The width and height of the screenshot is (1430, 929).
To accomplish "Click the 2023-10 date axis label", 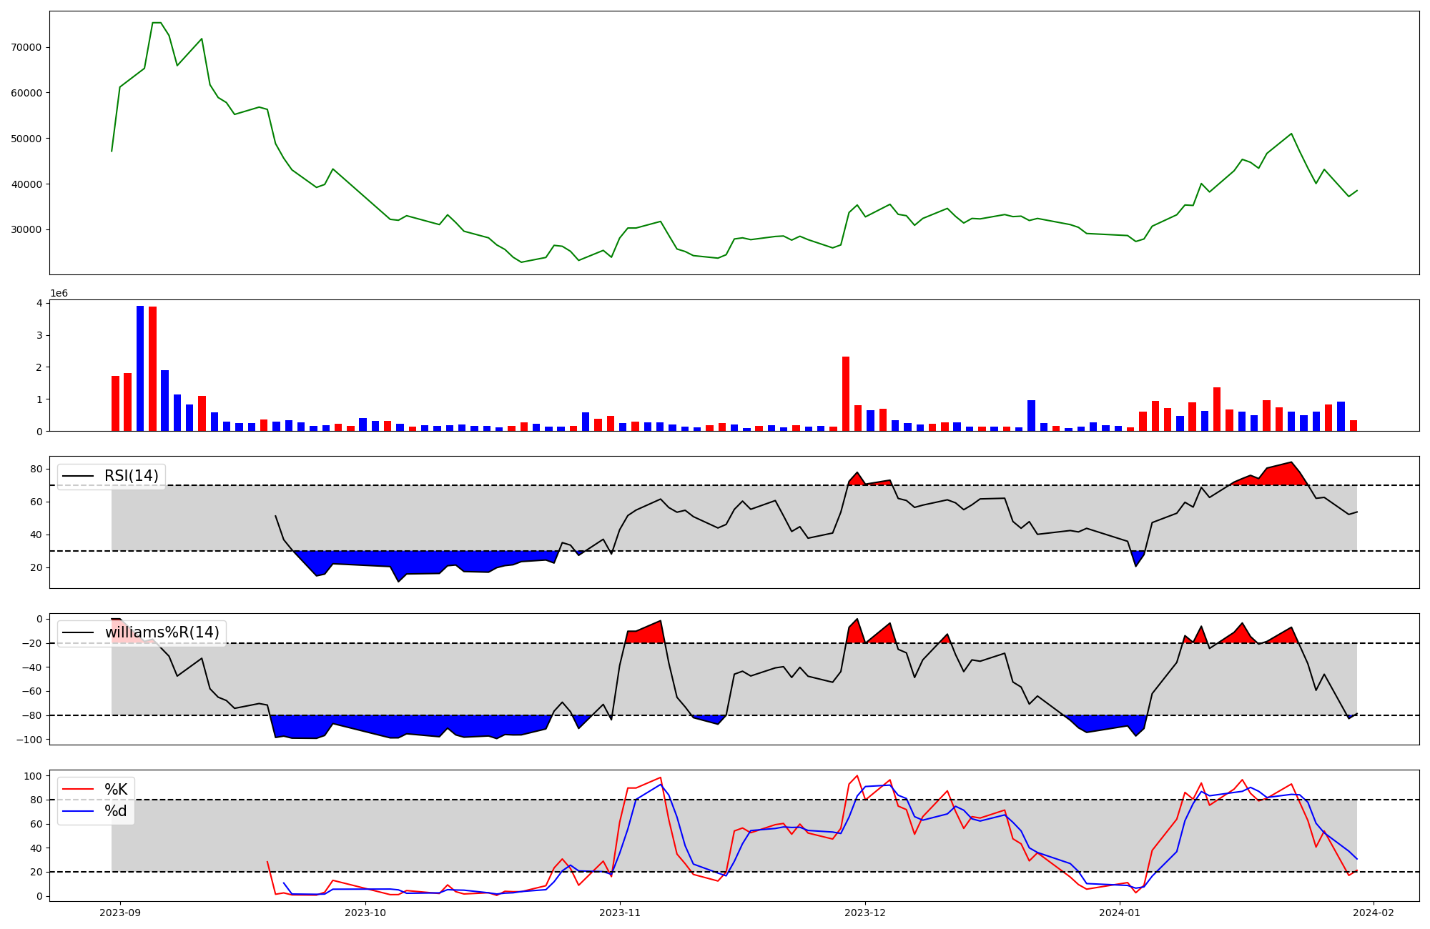I will (x=365, y=913).
